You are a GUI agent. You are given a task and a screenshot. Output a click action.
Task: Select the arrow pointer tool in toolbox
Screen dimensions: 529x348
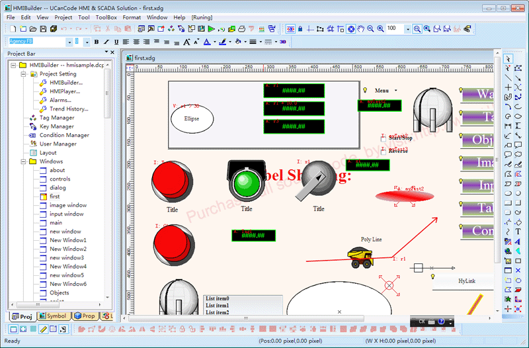coord(508,59)
